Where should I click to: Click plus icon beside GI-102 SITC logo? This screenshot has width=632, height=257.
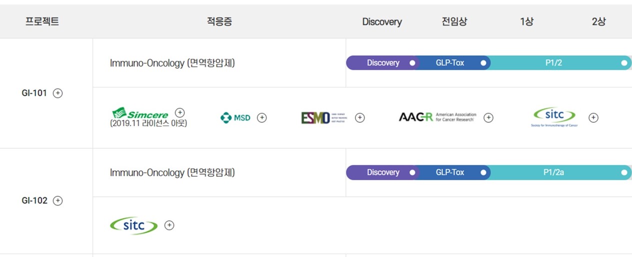click(x=169, y=225)
